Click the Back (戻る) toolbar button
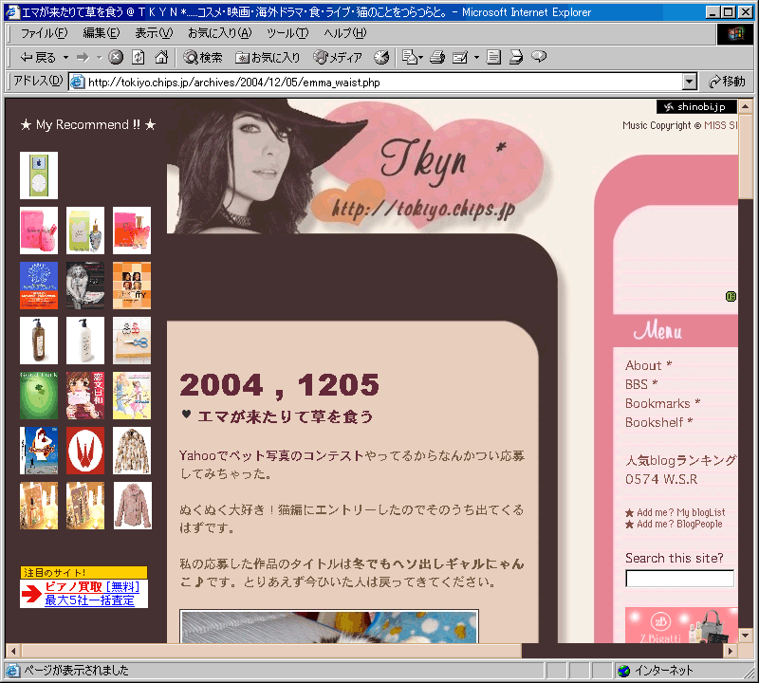The height and width of the screenshot is (683, 759). (37, 58)
